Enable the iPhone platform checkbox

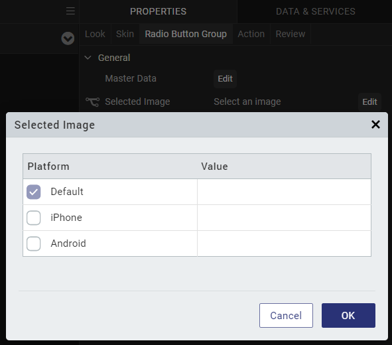[34, 218]
